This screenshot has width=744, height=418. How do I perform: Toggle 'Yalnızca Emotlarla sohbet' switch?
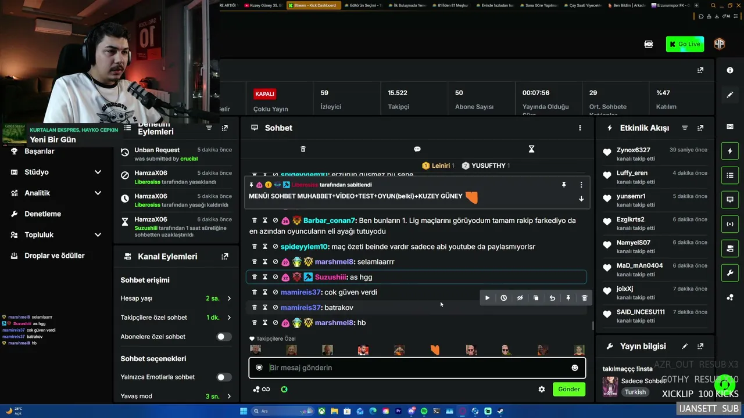pos(224,377)
